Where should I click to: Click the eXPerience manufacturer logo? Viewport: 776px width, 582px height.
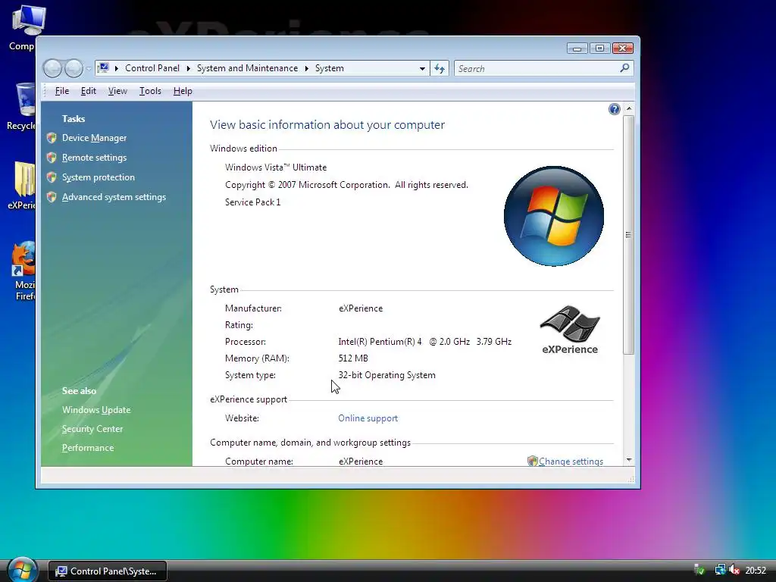coord(570,330)
